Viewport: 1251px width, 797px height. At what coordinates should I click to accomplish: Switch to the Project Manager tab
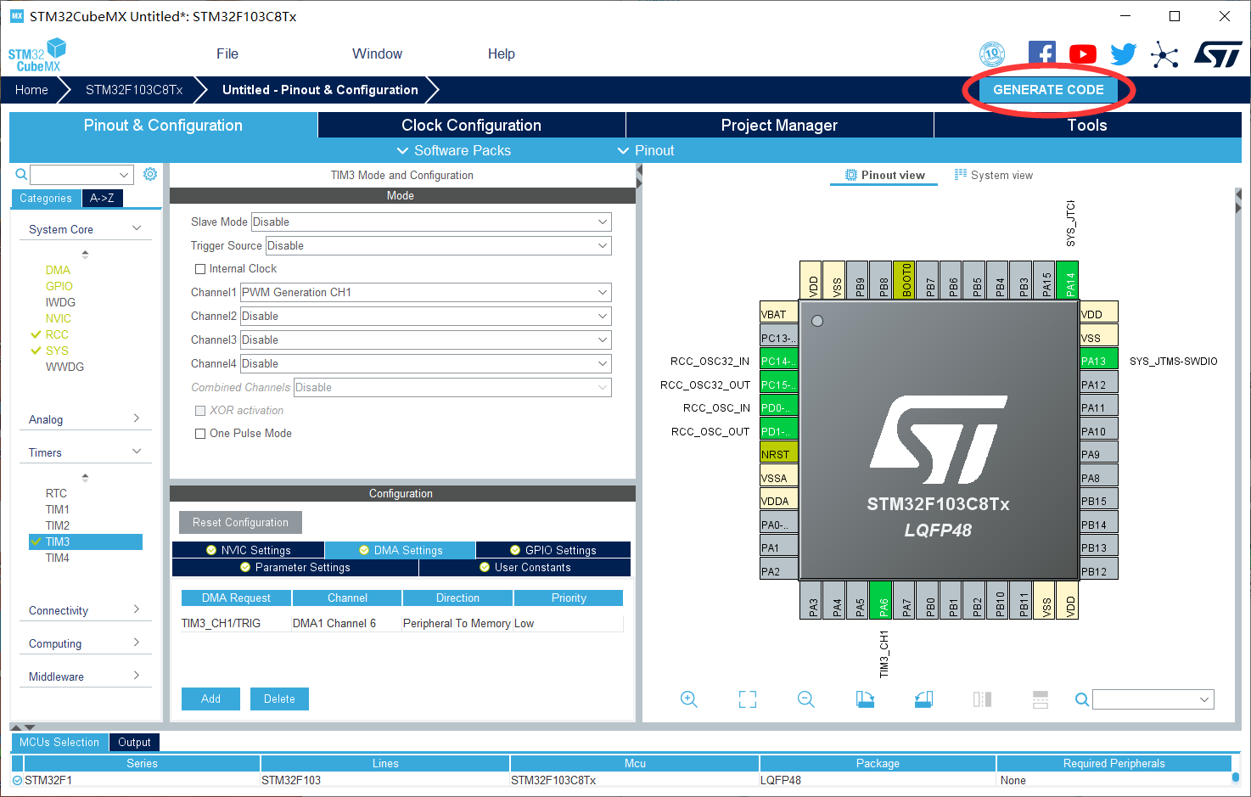(779, 125)
